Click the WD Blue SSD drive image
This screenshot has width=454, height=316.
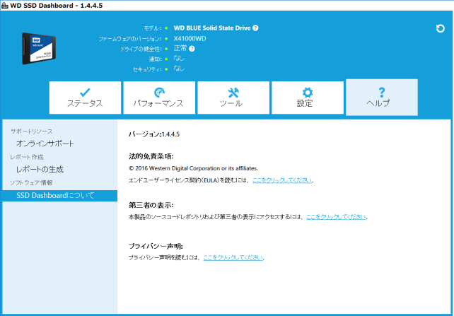[39, 48]
